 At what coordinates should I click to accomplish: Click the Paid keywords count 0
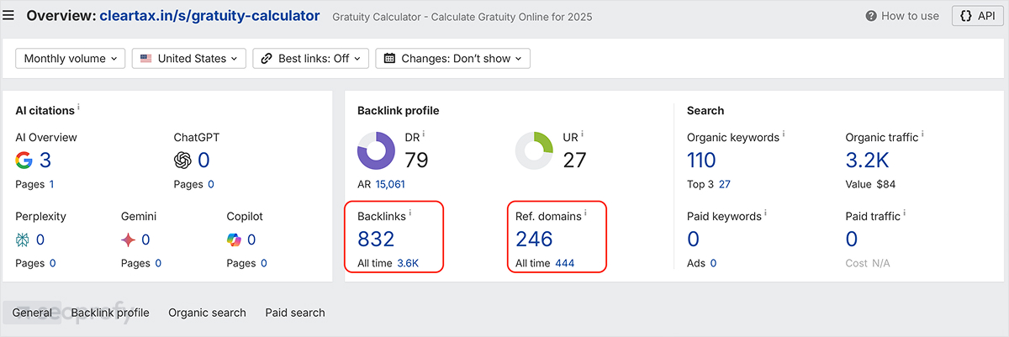click(x=694, y=239)
